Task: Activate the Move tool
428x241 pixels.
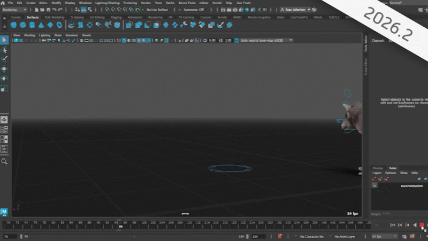Action: pos(4,69)
